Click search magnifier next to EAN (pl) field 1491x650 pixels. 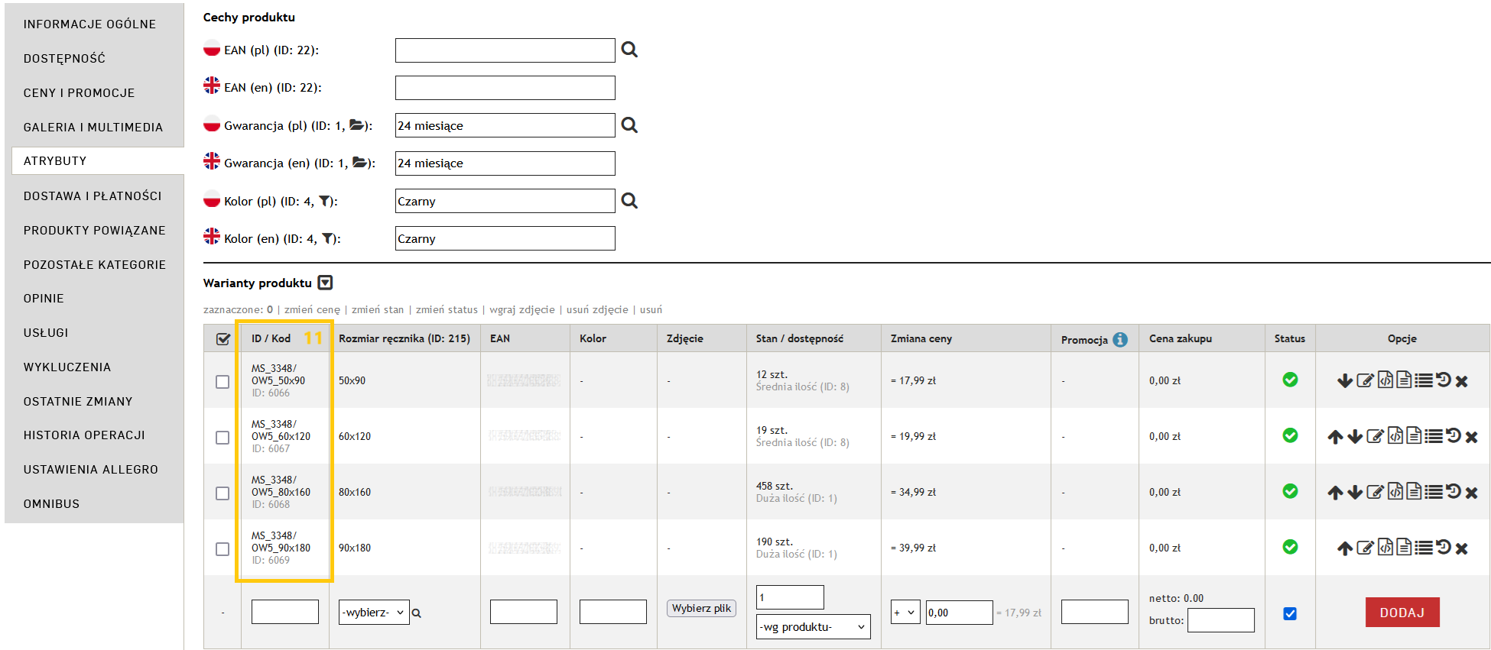pos(629,50)
